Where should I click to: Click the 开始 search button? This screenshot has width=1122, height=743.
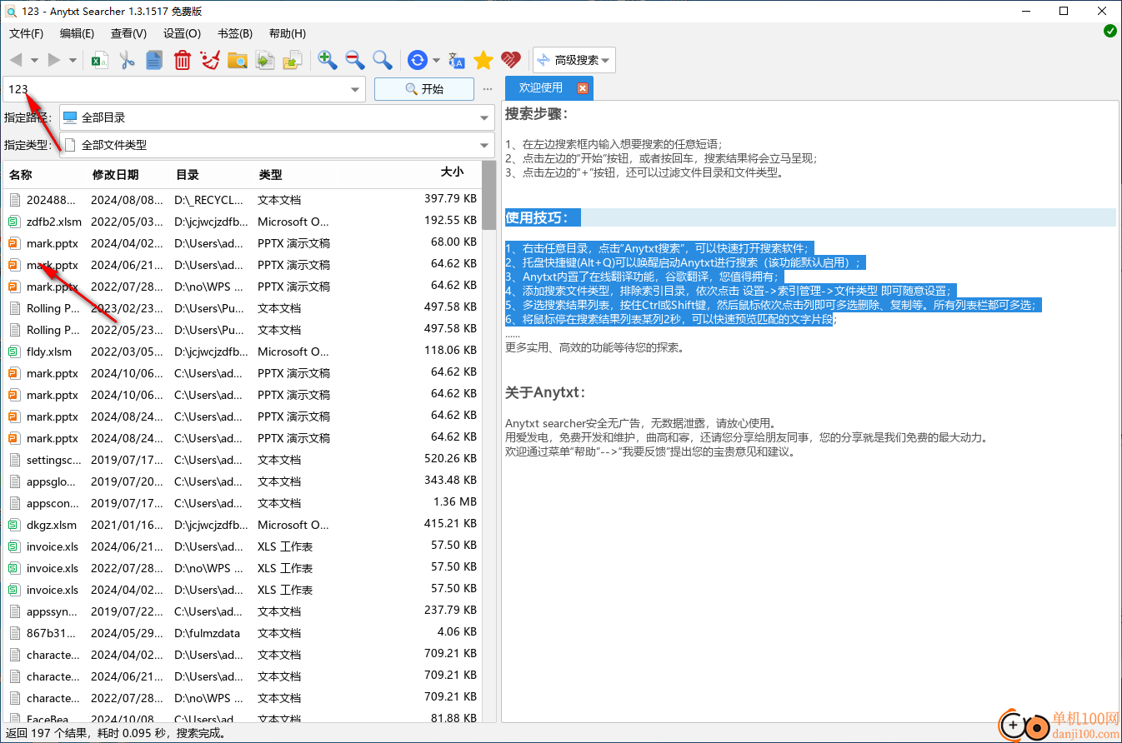[x=424, y=89]
